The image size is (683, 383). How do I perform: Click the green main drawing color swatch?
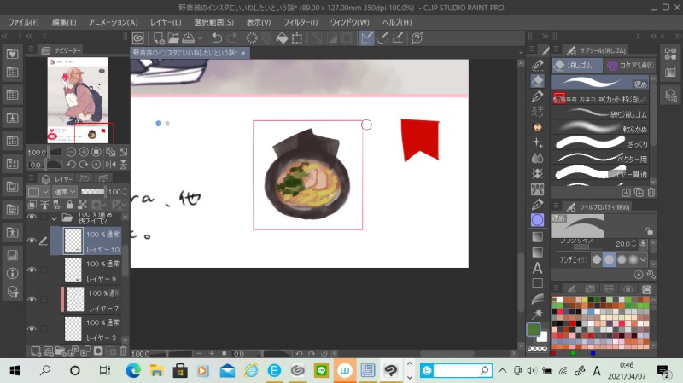coord(533,329)
